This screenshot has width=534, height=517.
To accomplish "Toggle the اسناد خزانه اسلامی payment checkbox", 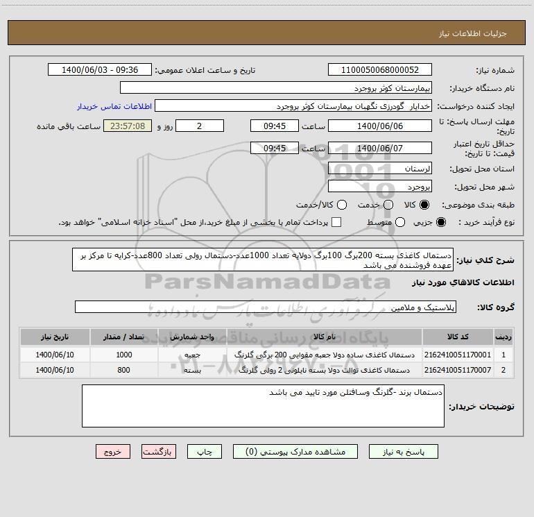I will coord(336,222).
